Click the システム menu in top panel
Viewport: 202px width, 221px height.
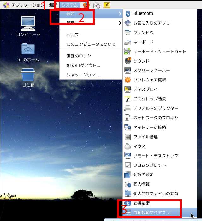tap(69, 5)
